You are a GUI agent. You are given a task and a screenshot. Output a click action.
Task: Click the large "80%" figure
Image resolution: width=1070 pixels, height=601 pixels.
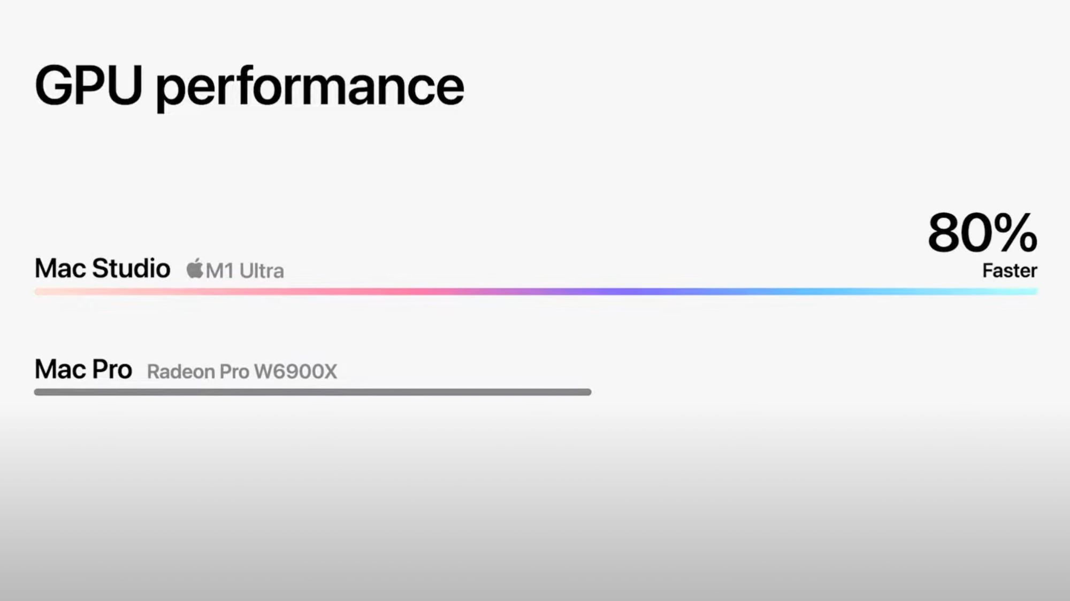pyautogui.click(x=982, y=233)
